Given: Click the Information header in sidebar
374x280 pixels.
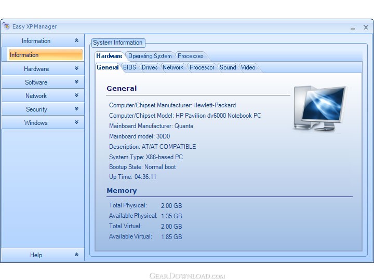Looking at the screenshot, I should pyautogui.click(x=43, y=41).
